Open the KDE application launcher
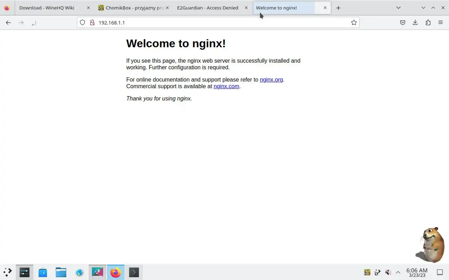The height and width of the screenshot is (280, 449). (x=7, y=272)
